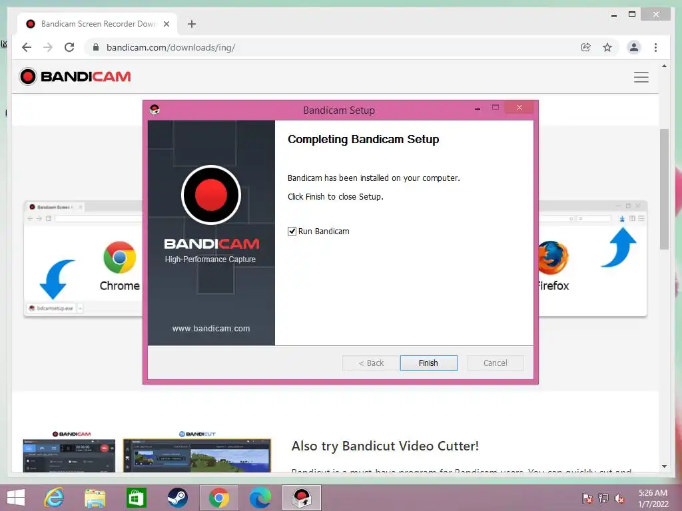Share this page via share icon

(586, 47)
